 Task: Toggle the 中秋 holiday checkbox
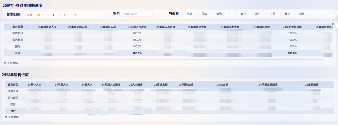[267, 14]
